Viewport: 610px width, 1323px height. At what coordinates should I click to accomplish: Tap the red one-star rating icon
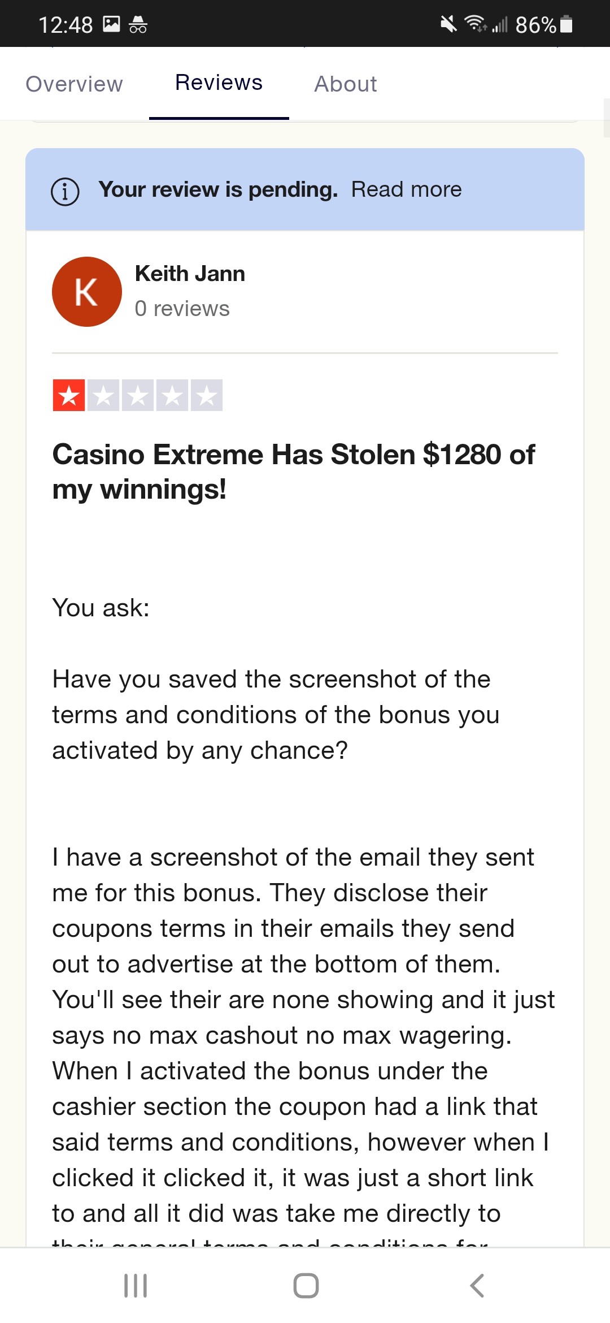[69, 395]
